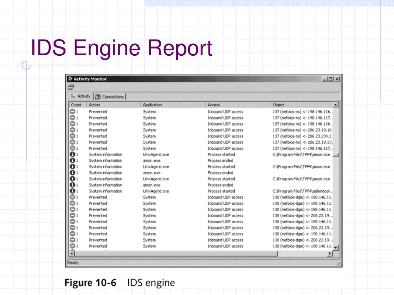Click the horizontal scrollbar right arrow

[330, 254]
